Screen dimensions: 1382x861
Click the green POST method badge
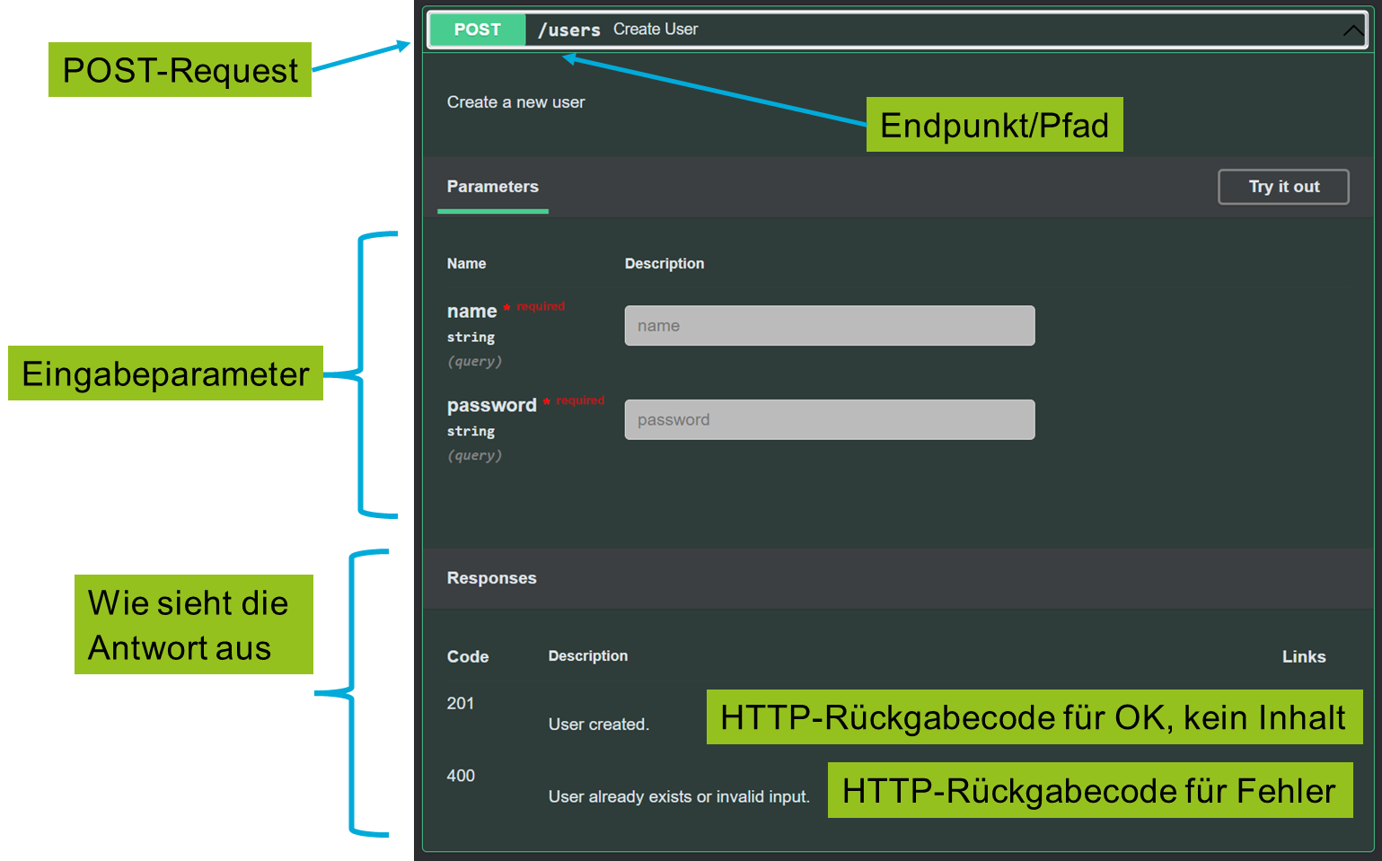point(477,30)
